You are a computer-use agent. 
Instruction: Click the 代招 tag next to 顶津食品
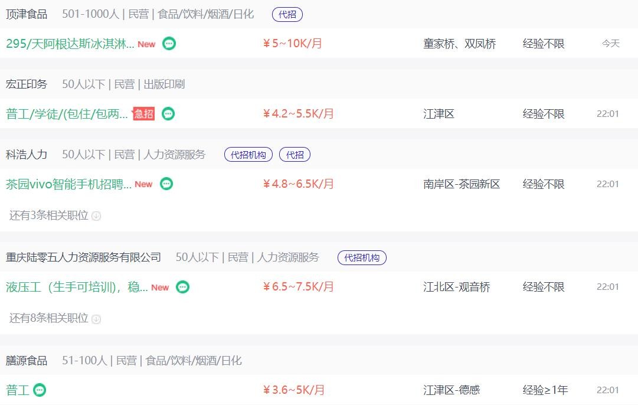tap(287, 15)
